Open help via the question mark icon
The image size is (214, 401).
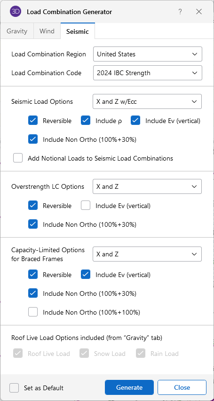[x=180, y=12]
